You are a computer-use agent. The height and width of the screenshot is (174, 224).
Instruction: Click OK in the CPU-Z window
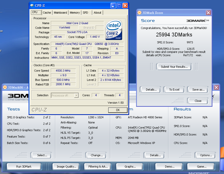coord(118,110)
